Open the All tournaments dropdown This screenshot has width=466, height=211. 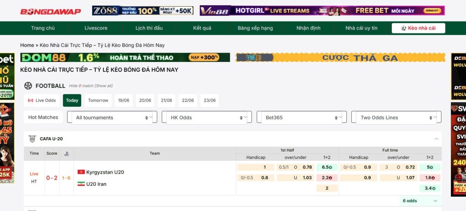(112, 118)
